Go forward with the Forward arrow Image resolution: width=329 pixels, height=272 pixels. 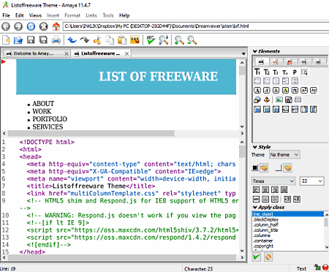point(18,26)
